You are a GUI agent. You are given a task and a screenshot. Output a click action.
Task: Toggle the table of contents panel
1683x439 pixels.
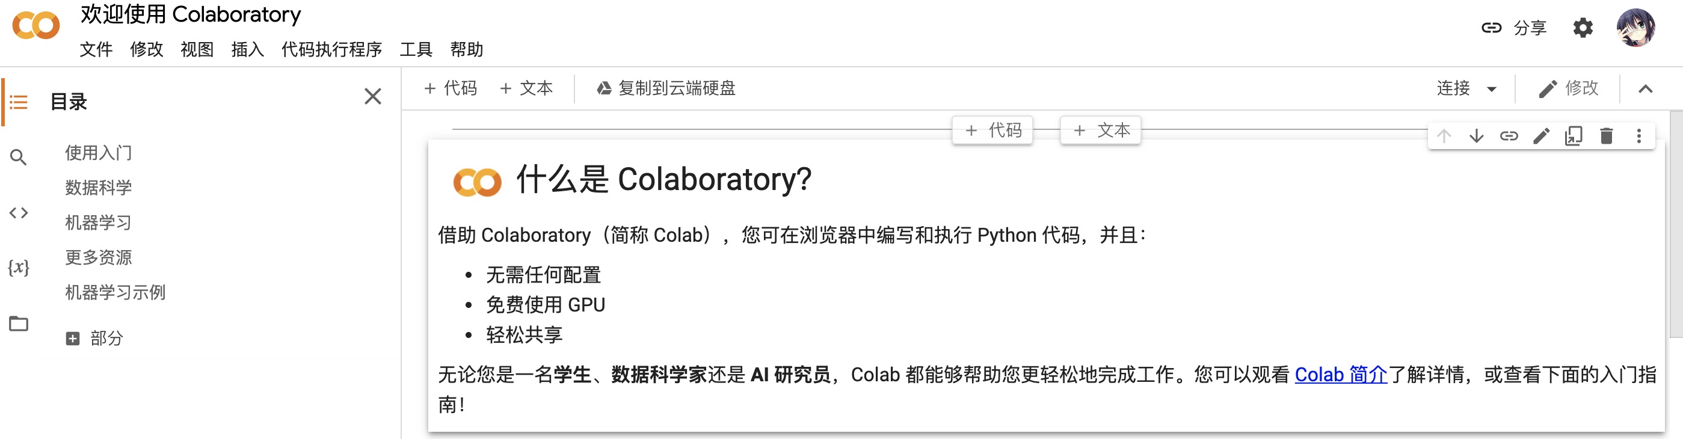click(x=18, y=102)
